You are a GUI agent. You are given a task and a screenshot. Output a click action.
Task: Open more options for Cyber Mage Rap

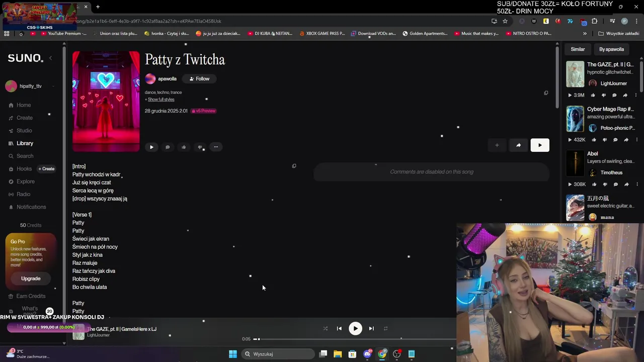636,140
